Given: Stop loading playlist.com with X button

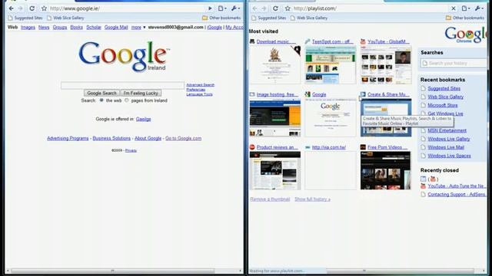Looking at the screenshot, I should (x=454, y=8).
